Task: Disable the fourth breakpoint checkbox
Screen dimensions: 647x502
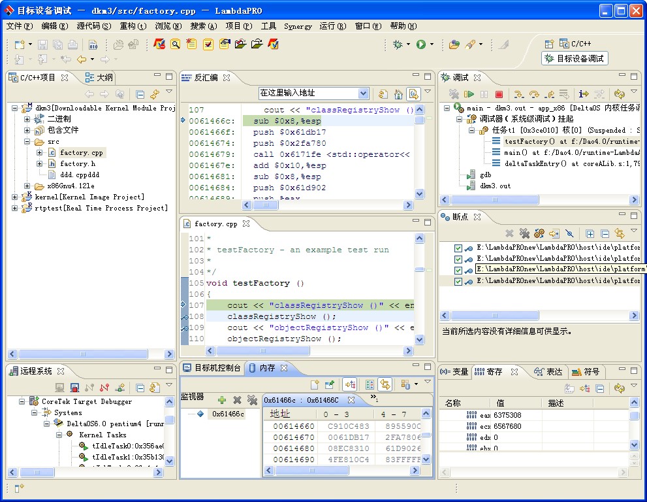Action: [458, 282]
